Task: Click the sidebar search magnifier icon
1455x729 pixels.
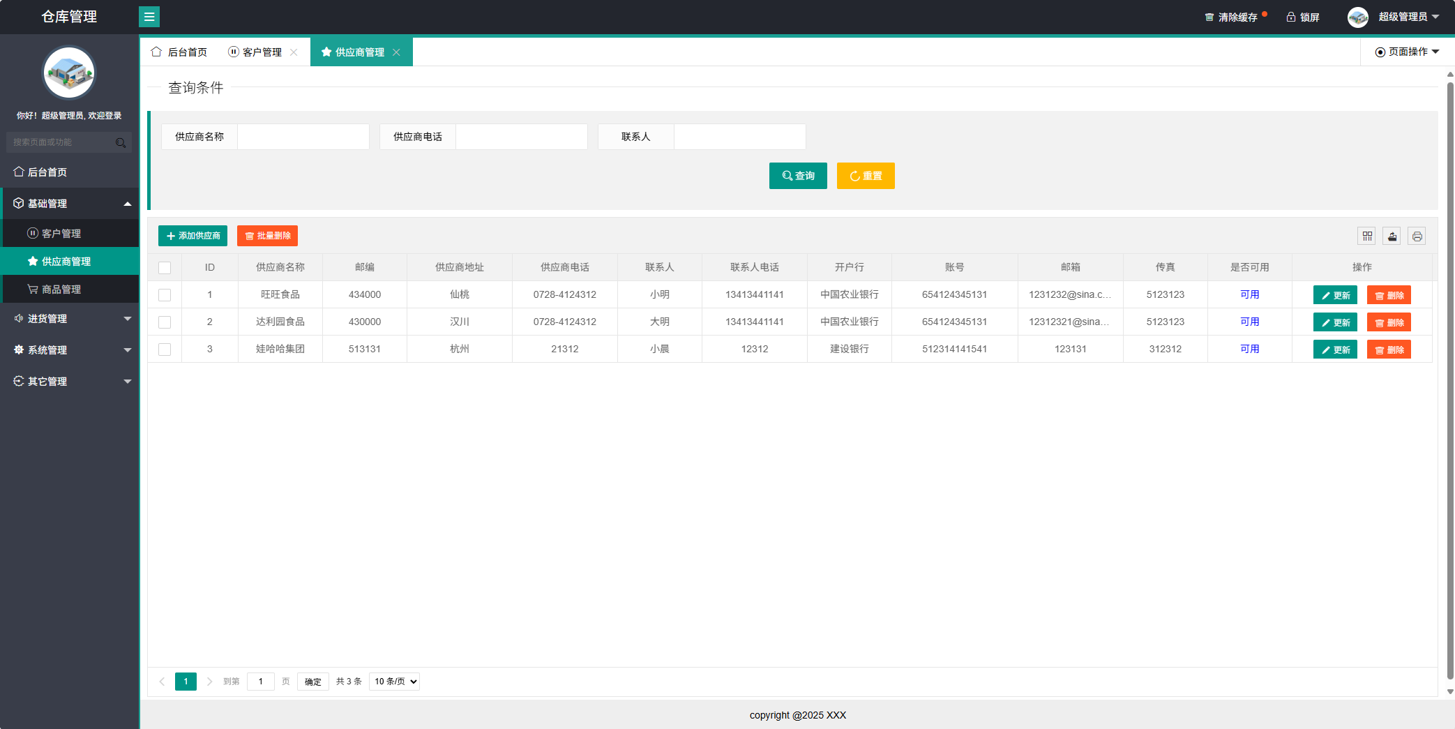Action: tap(121, 143)
